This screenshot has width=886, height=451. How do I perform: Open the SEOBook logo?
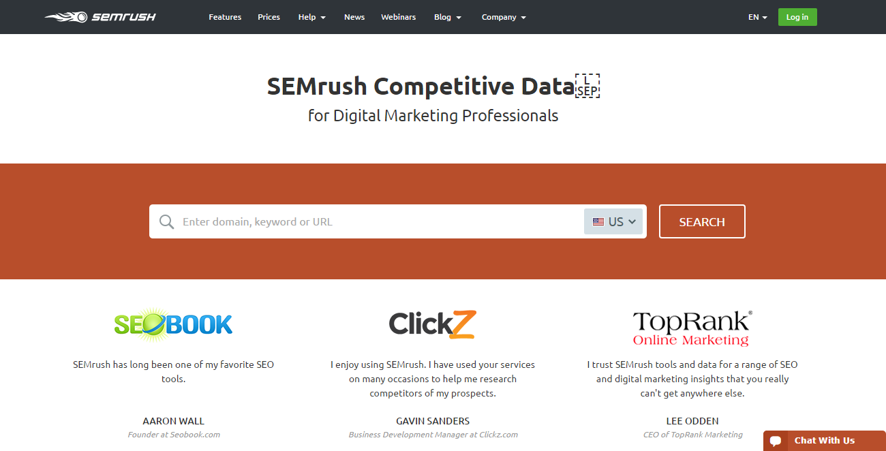(173, 324)
